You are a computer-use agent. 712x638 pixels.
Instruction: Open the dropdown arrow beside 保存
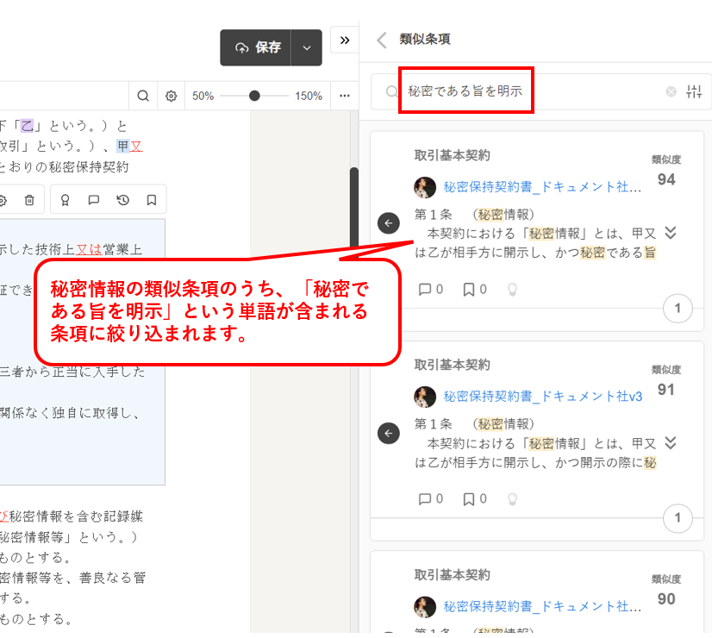click(x=307, y=47)
